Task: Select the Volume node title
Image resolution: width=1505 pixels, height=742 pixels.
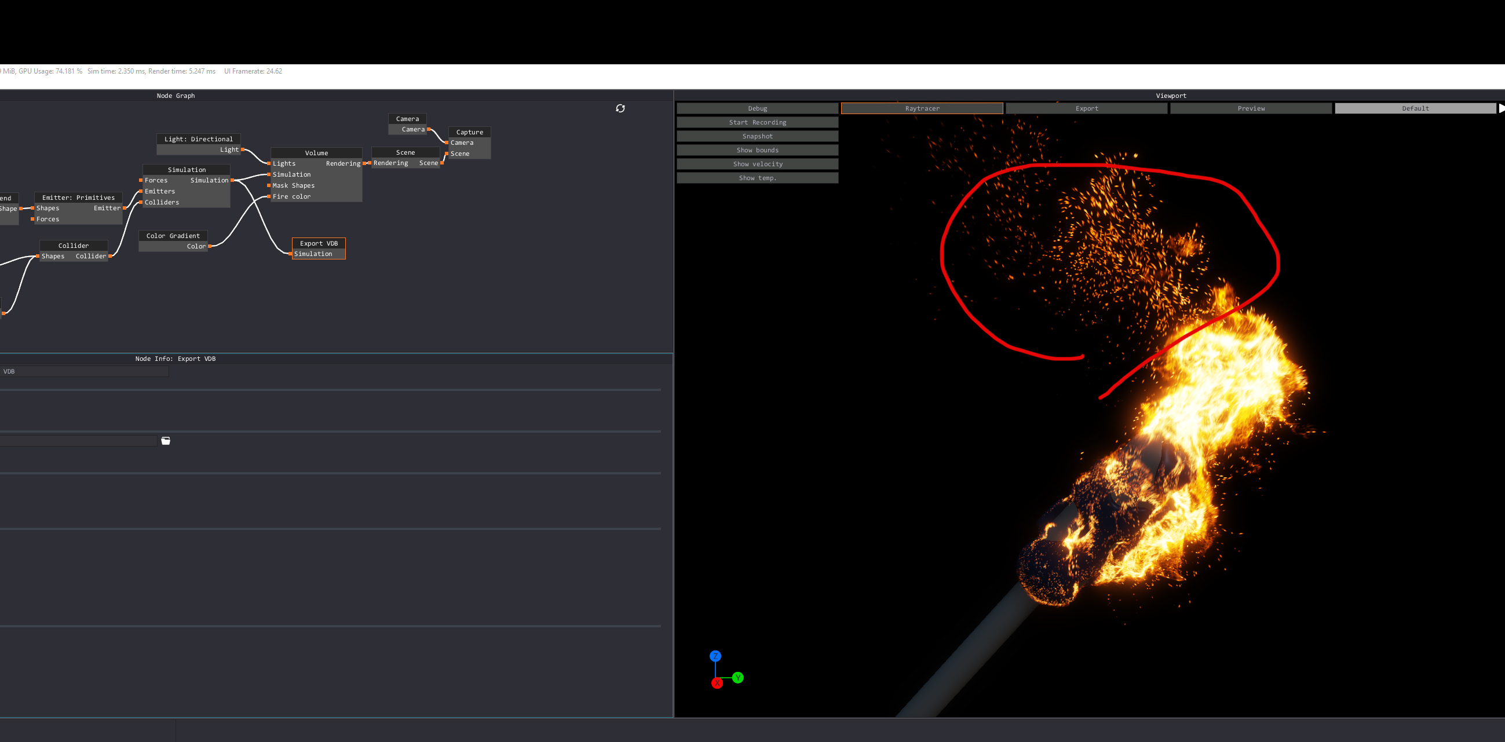Action: pyautogui.click(x=316, y=153)
